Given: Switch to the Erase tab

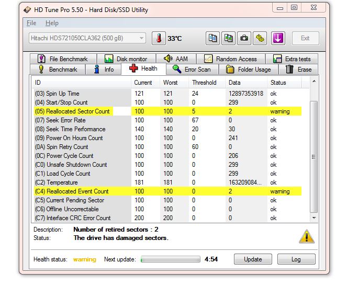Looking at the screenshot, I should (298, 70).
